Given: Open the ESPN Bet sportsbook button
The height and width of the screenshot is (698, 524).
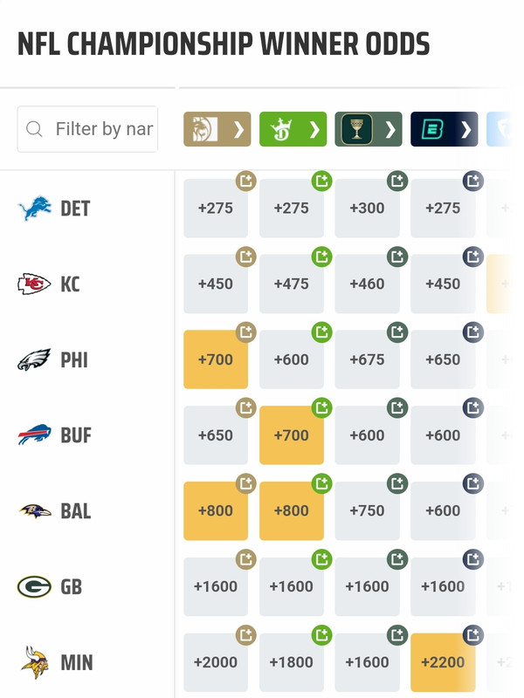Looking at the screenshot, I should [x=444, y=129].
